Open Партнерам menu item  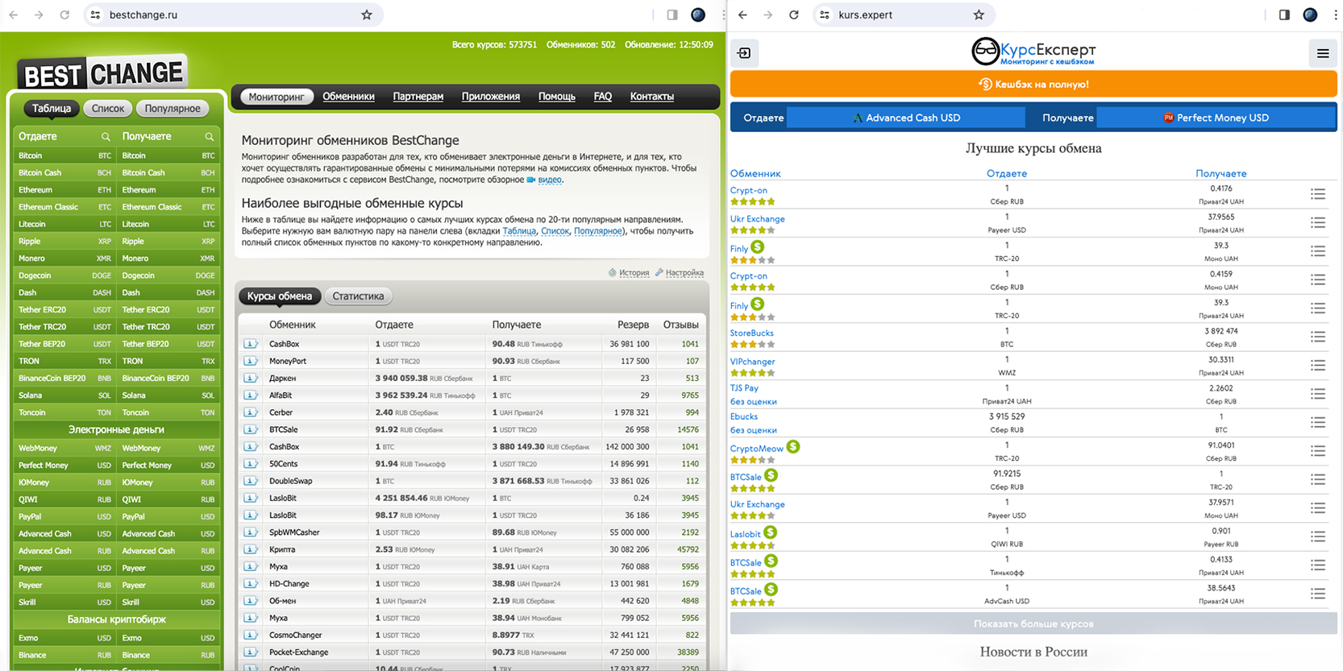tap(418, 97)
